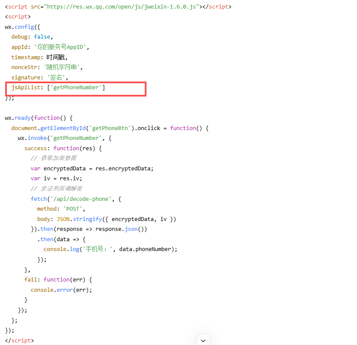Click the method: 'POST' line
This screenshot has width=357, height=345.
tap(61, 209)
